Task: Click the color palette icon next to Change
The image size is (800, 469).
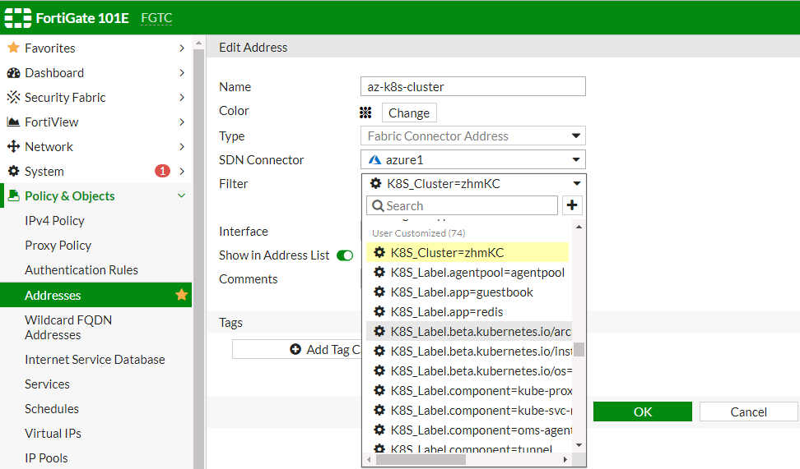Action: click(x=365, y=113)
